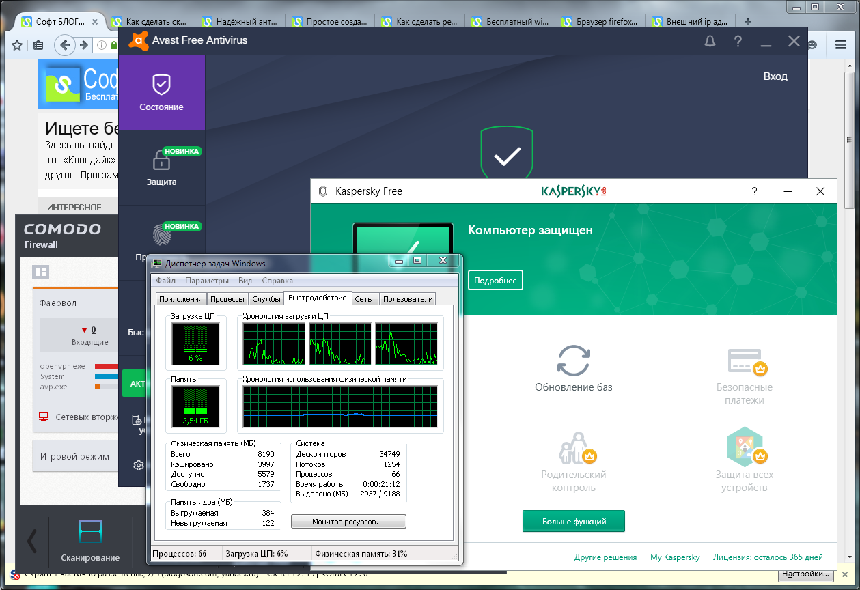The width and height of the screenshot is (860, 590).
Task: Click the Avast logo in the title bar
Action: coord(139,40)
